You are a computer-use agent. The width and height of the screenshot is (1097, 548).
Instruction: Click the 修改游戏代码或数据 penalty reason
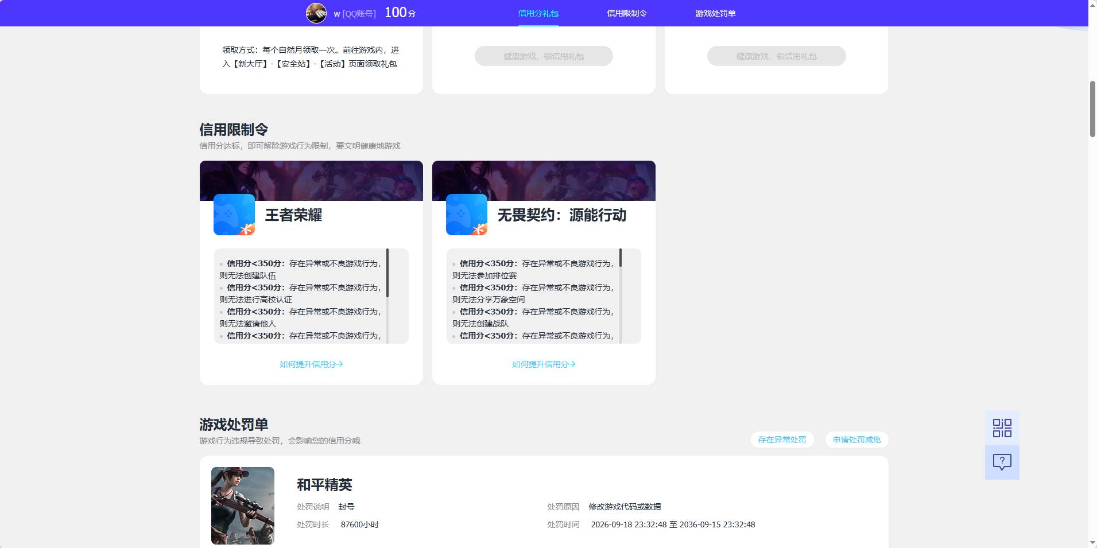(x=625, y=507)
